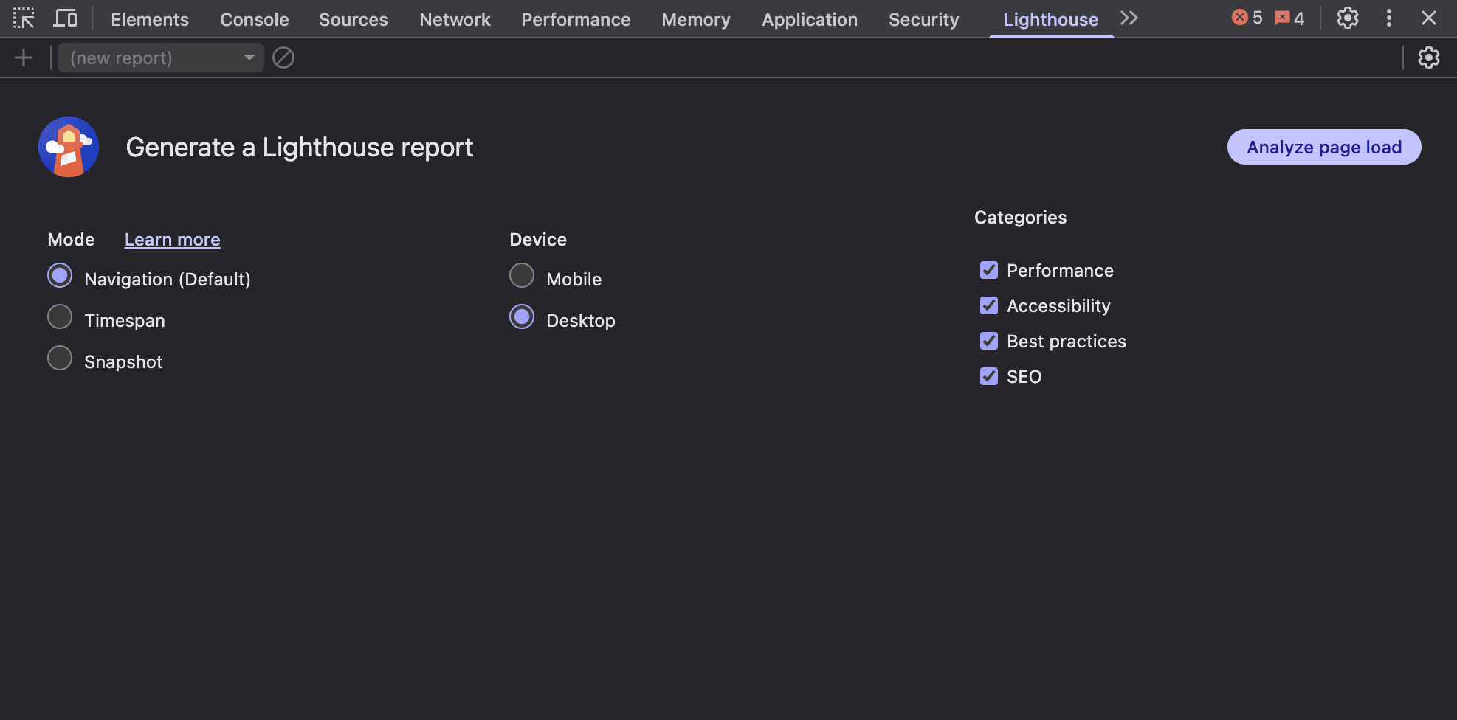Click the Lighthouse logo image
The height and width of the screenshot is (720, 1457).
point(69,147)
